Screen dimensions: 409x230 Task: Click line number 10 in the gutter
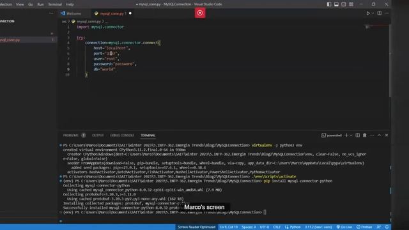[67, 75]
